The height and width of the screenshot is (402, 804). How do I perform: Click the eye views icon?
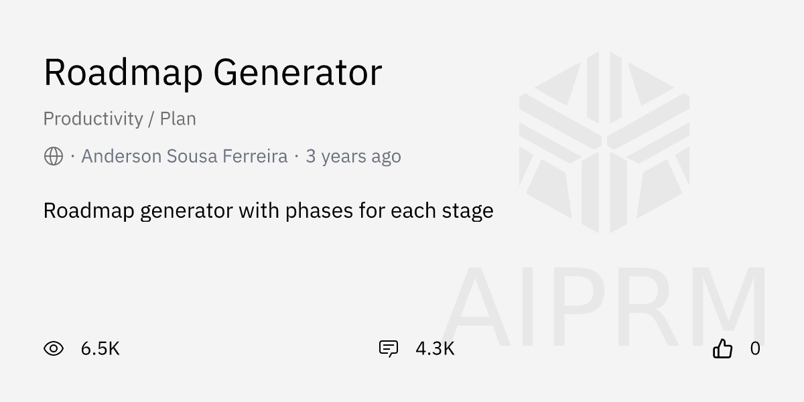54,348
